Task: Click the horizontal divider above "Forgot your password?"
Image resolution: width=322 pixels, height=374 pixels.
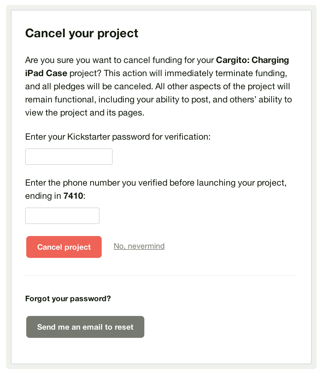Action: pos(161,276)
